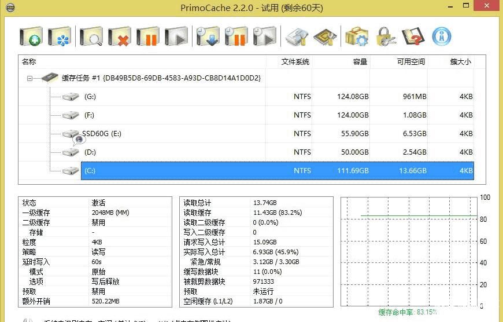Pause deferred write (clock with pause icon)
The image size is (503, 322).
[x=236, y=36]
